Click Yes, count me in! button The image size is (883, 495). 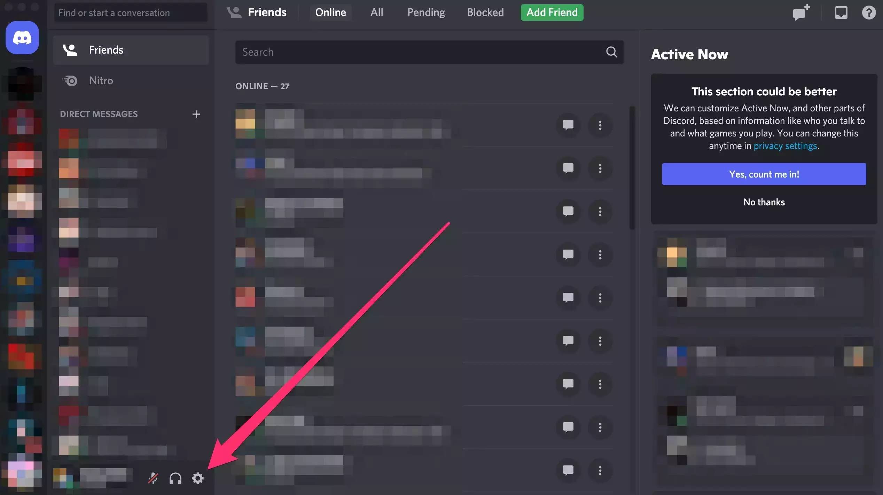coord(764,174)
